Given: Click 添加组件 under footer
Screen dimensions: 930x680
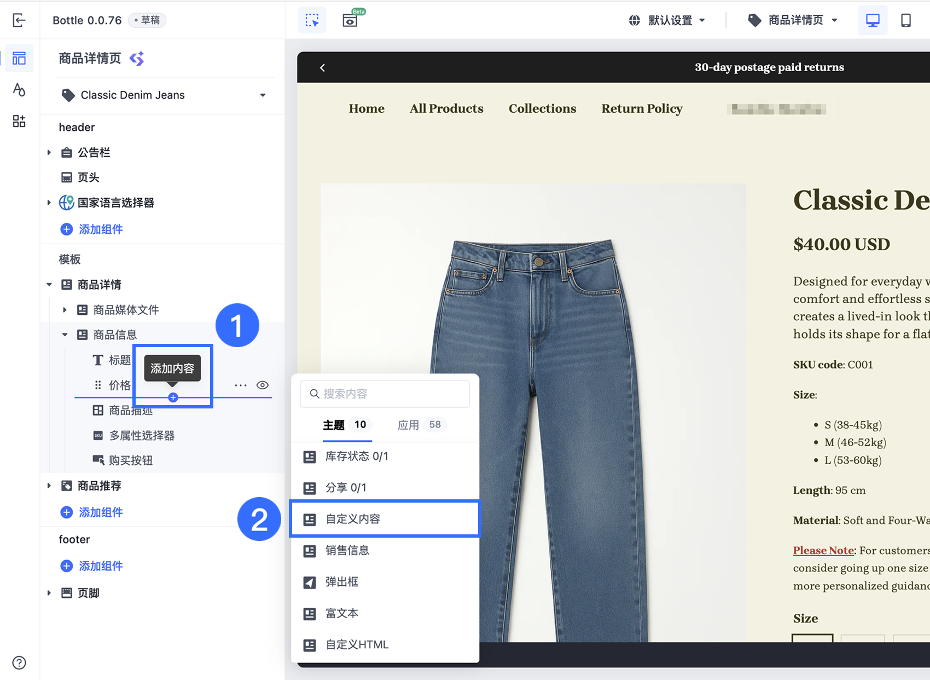Looking at the screenshot, I should (92, 566).
